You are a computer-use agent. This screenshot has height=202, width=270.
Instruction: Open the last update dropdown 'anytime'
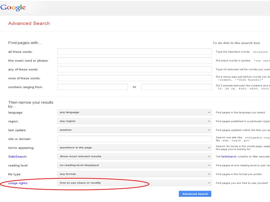(x=134, y=130)
